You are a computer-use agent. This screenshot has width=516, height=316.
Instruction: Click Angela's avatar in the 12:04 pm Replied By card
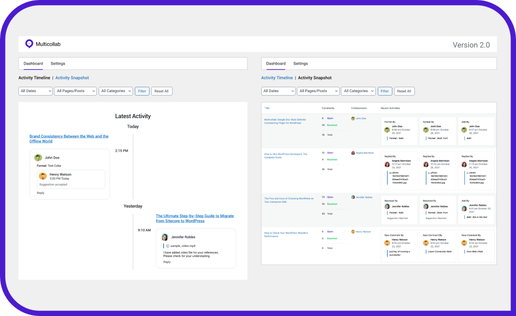point(426,164)
